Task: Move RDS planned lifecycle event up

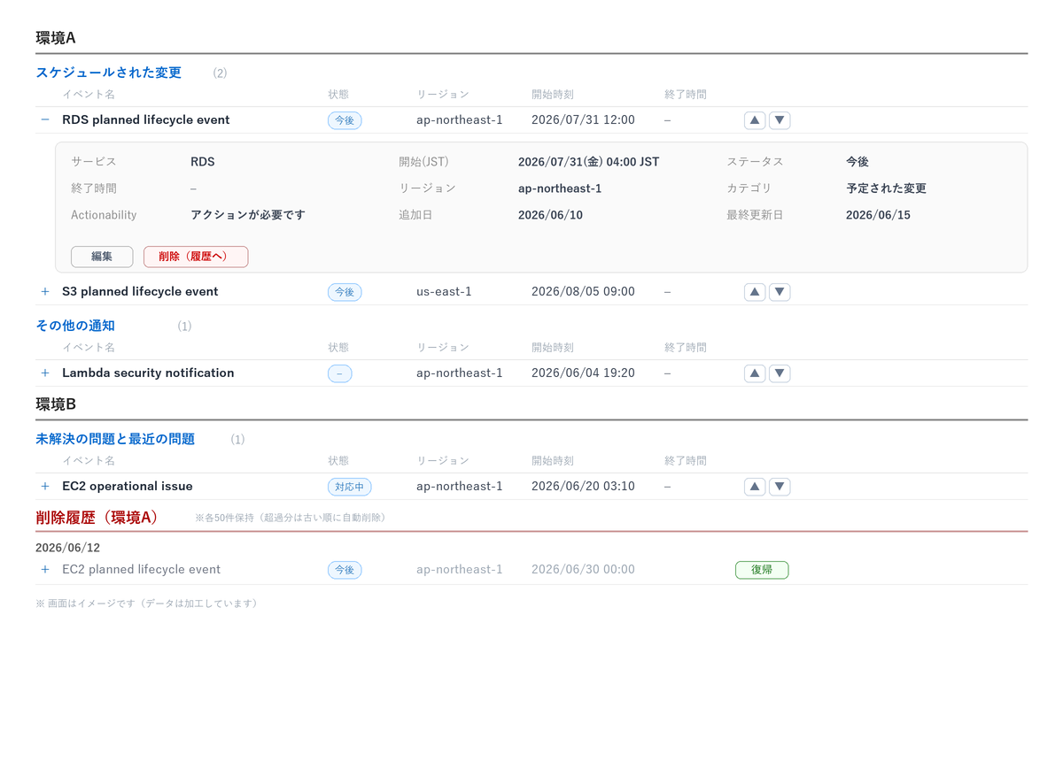Action: click(755, 120)
